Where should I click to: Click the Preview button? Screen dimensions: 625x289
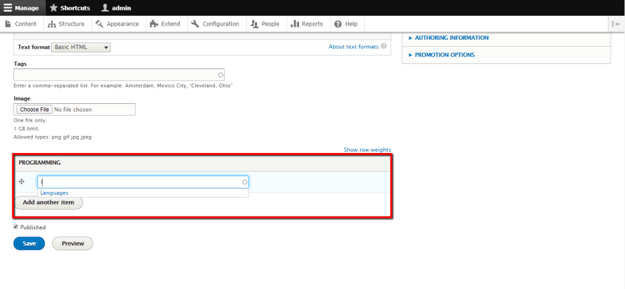[73, 243]
